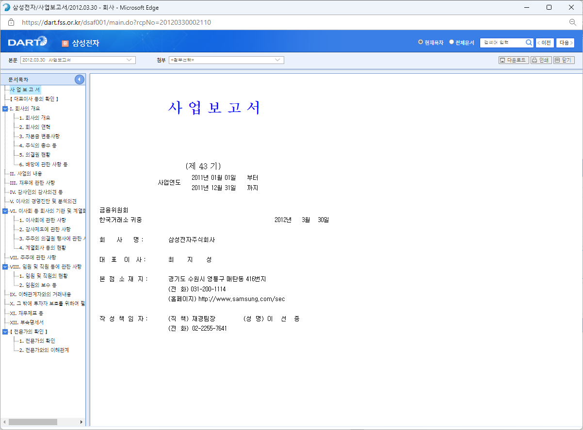Open IX. 이해관계자와의 거래내용 item

tap(40, 294)
